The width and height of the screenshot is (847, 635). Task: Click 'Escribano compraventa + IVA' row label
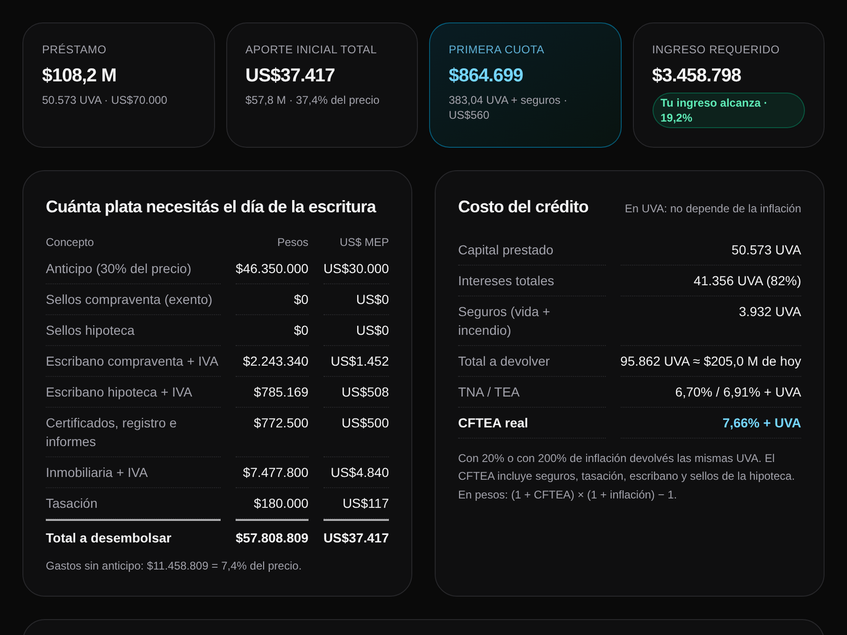pyautogui.click(x=132, y=361)
